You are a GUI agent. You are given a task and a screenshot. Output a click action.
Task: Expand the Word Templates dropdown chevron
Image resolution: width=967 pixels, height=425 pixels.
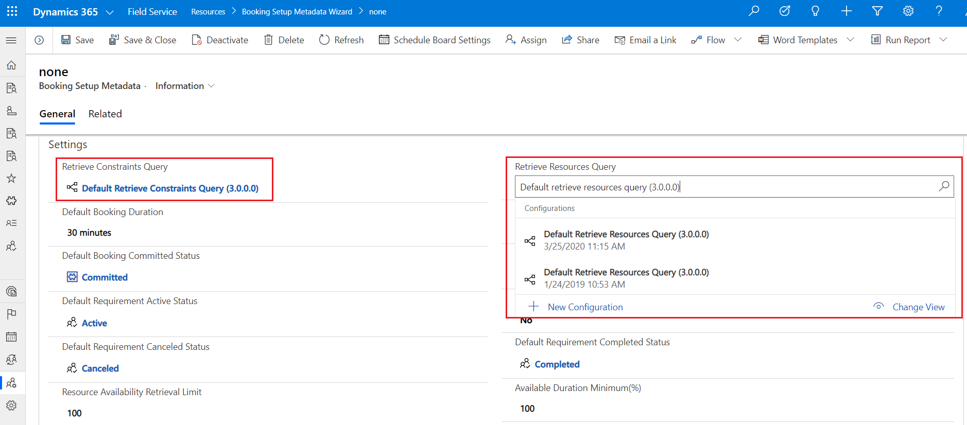pyautogui.click(x=850, y=40)
